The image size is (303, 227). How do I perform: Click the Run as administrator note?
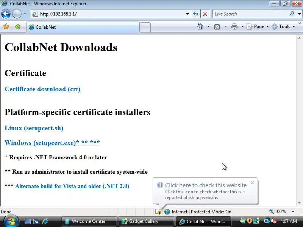click(76, 172)
